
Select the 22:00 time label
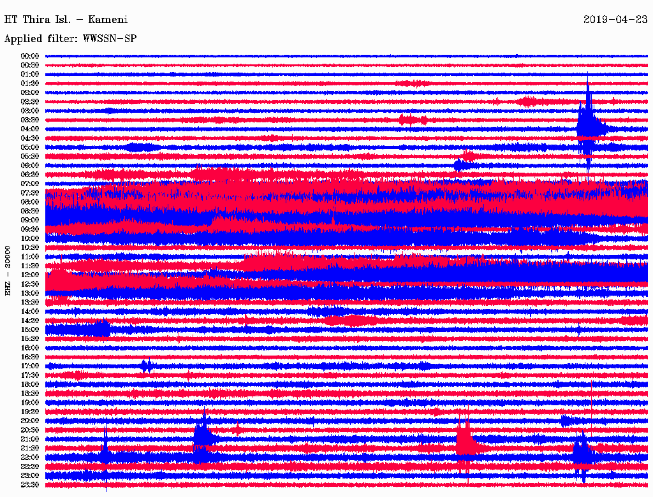pos(30,457)
